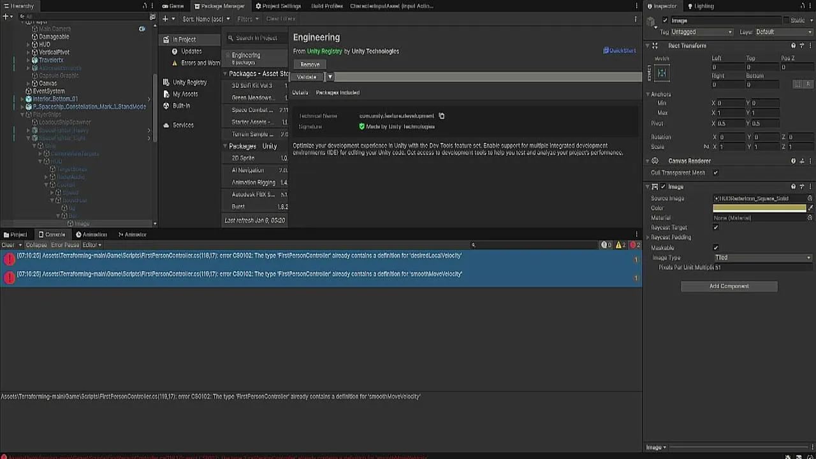Toggle the Image GameObject active checkbox
The image size is (816, 459).
click(665, 20)
